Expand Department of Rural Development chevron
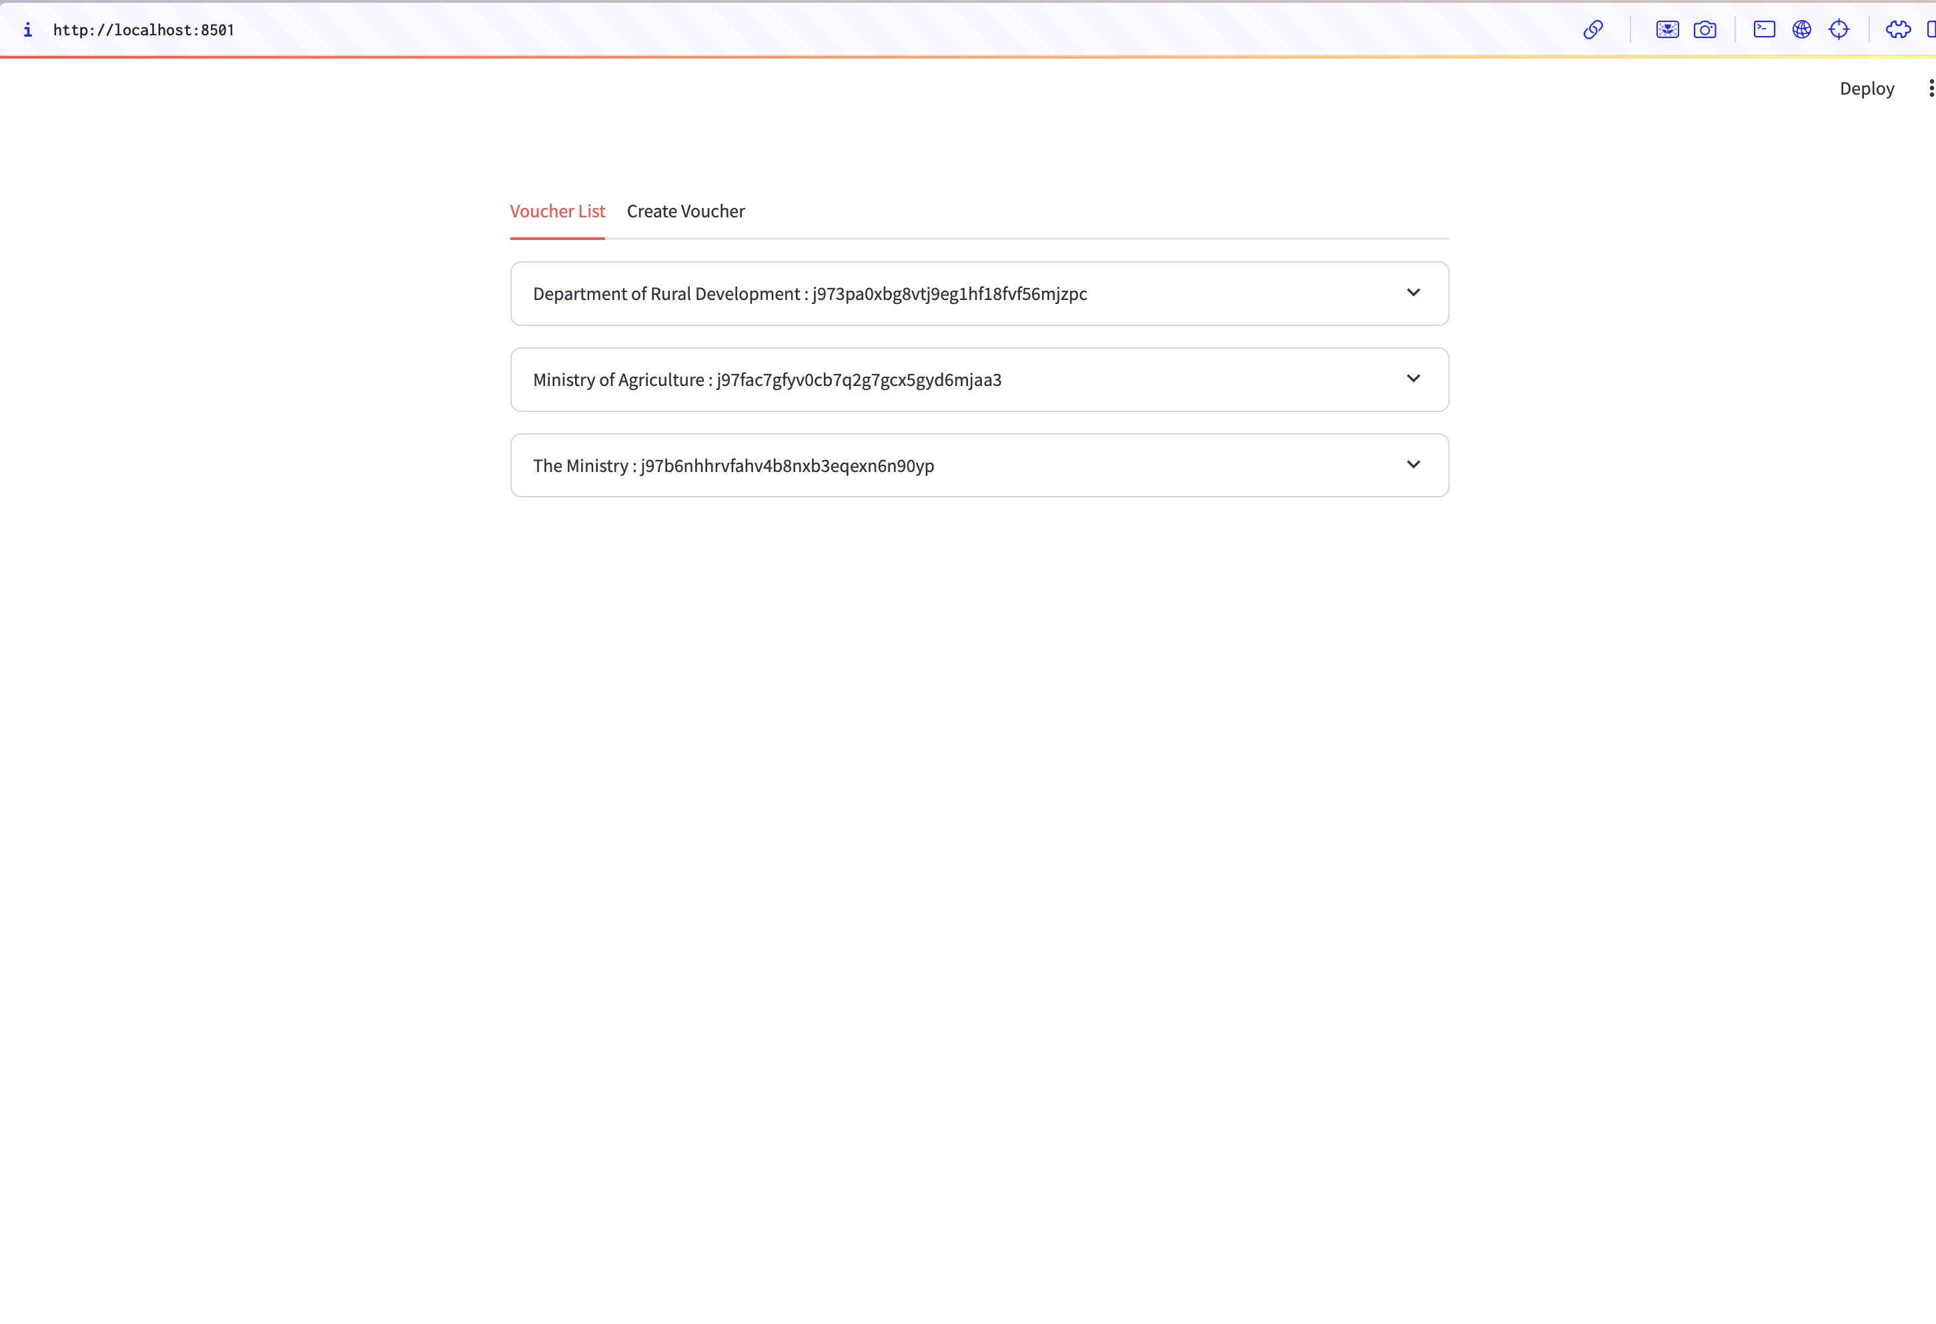Viewport: 1936px width, 1324px height. click(x=1413, y=292)
